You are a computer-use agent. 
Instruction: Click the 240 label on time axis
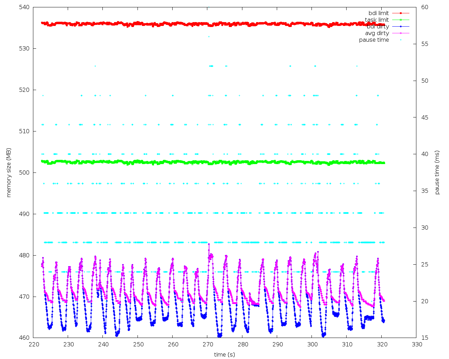(103, 345)
